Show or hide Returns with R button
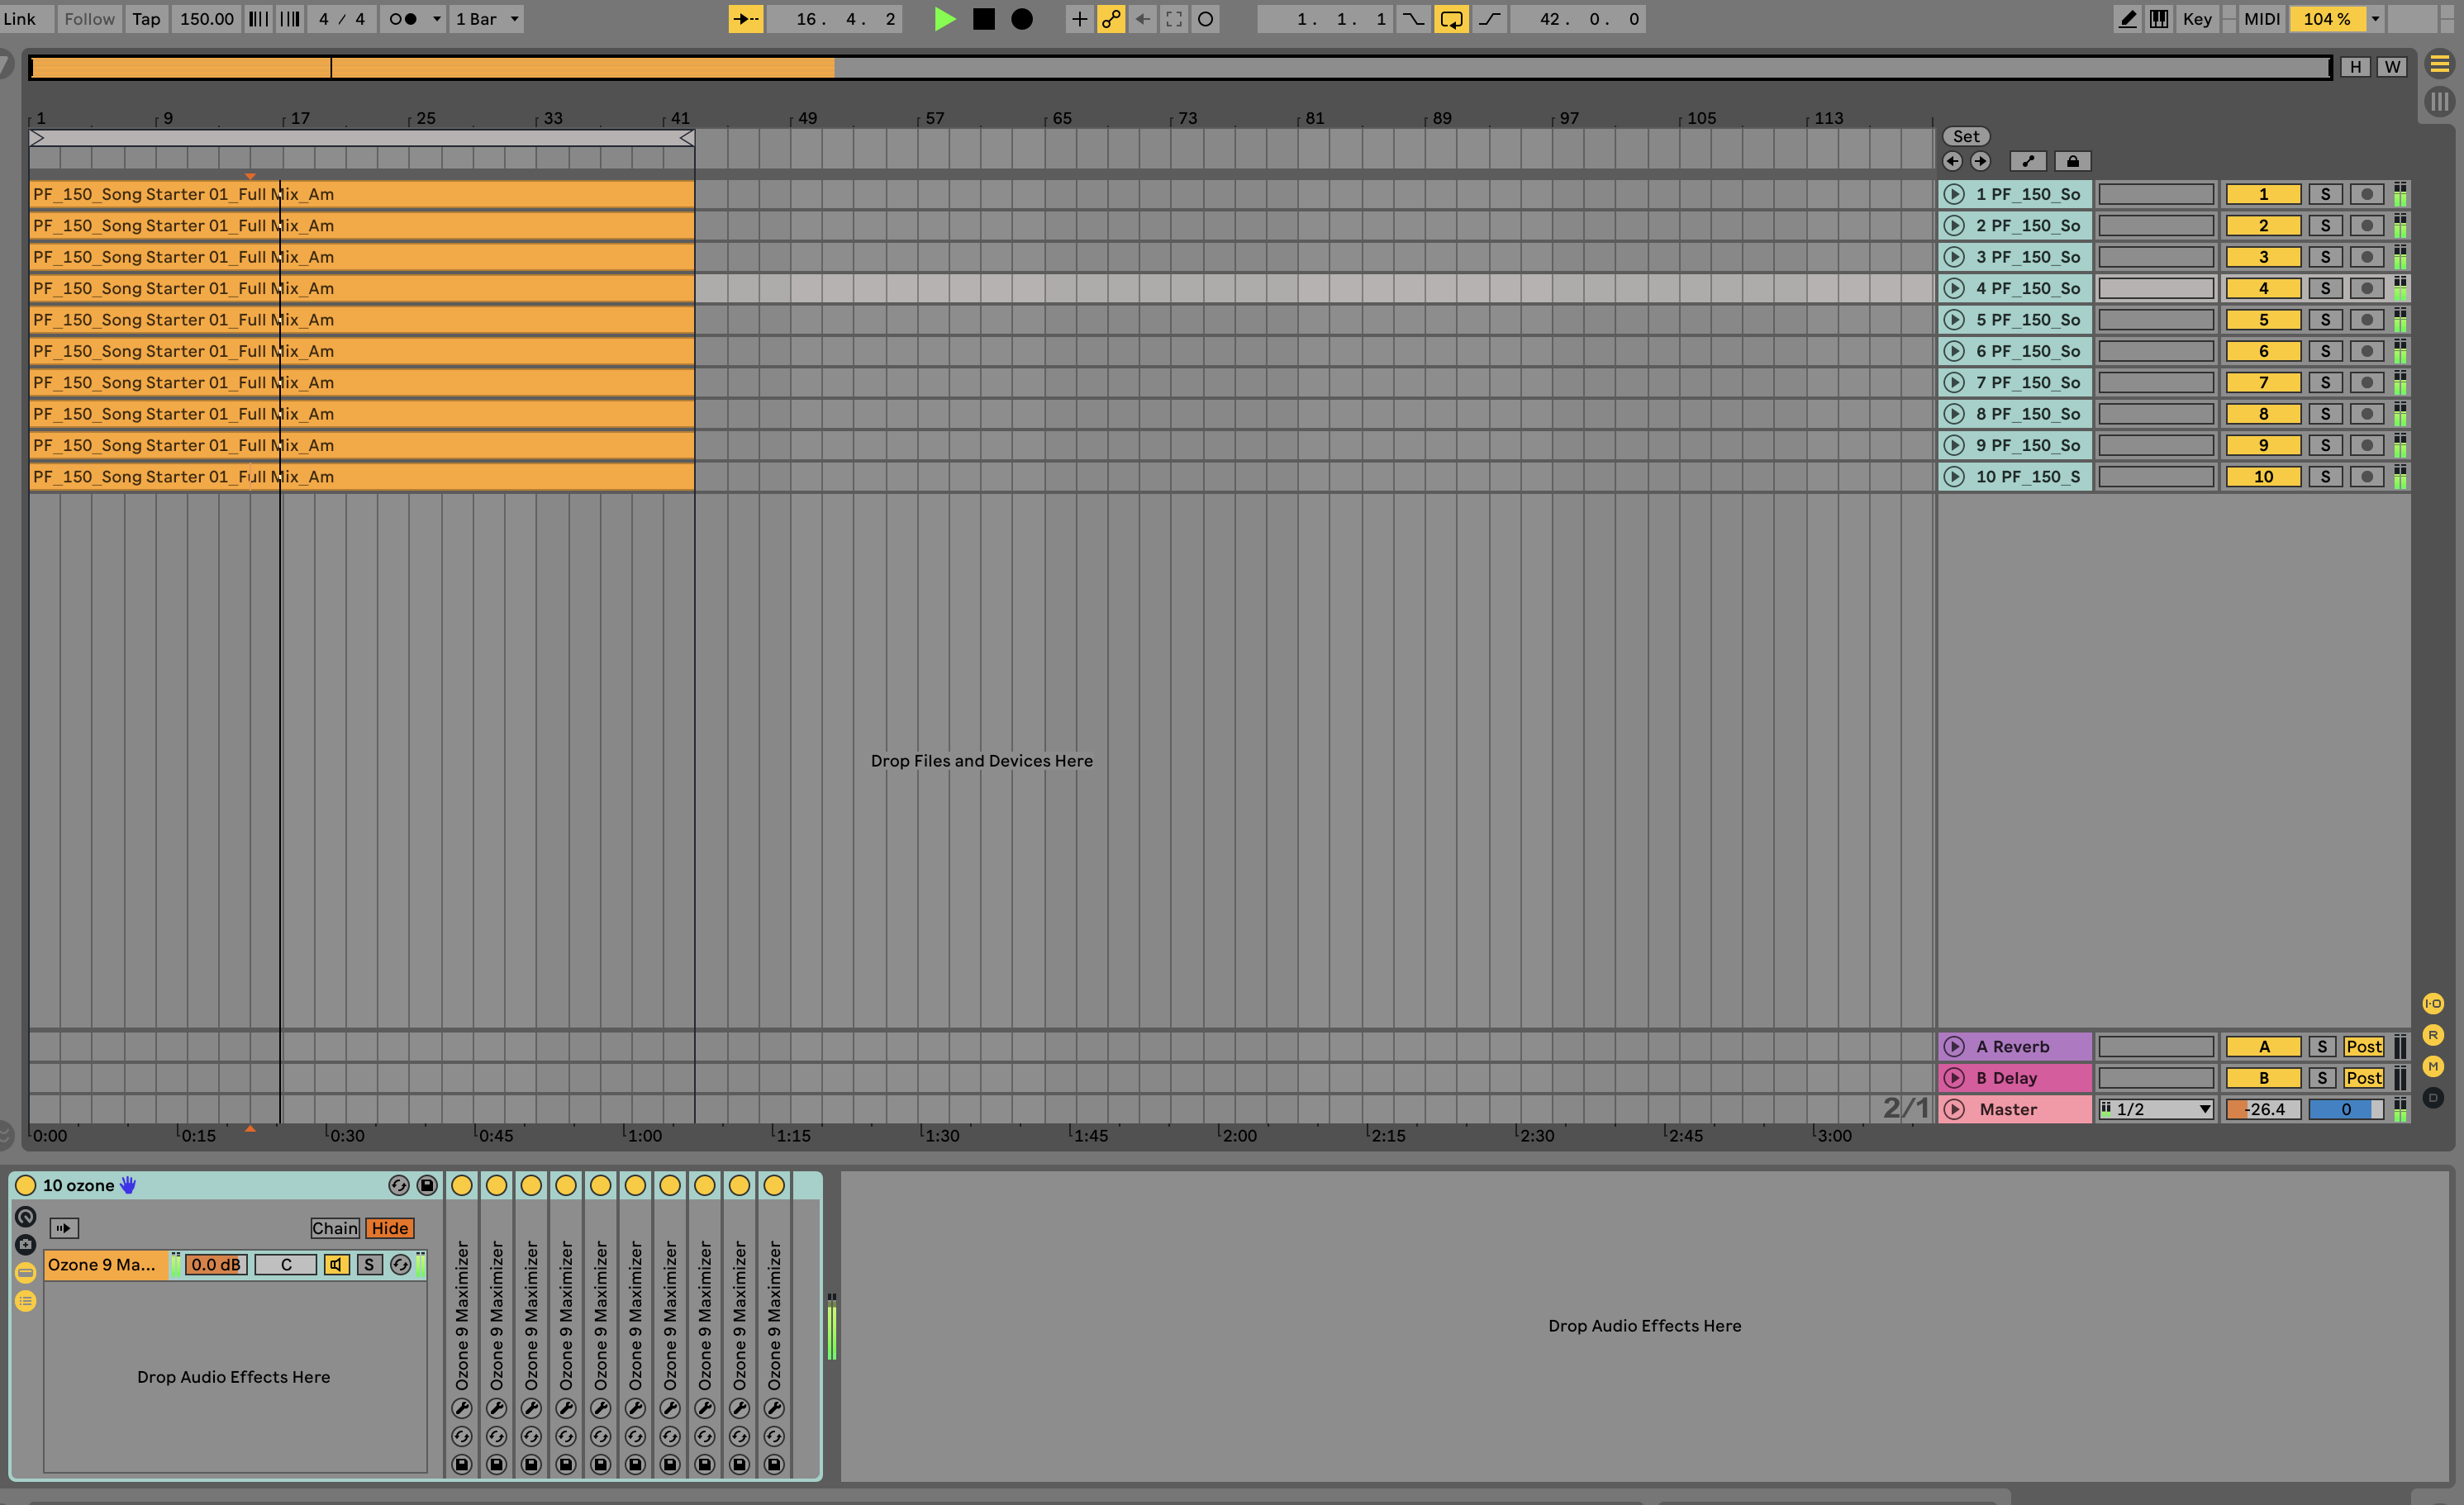 pyautogui.click(x=2433, y=1034)
